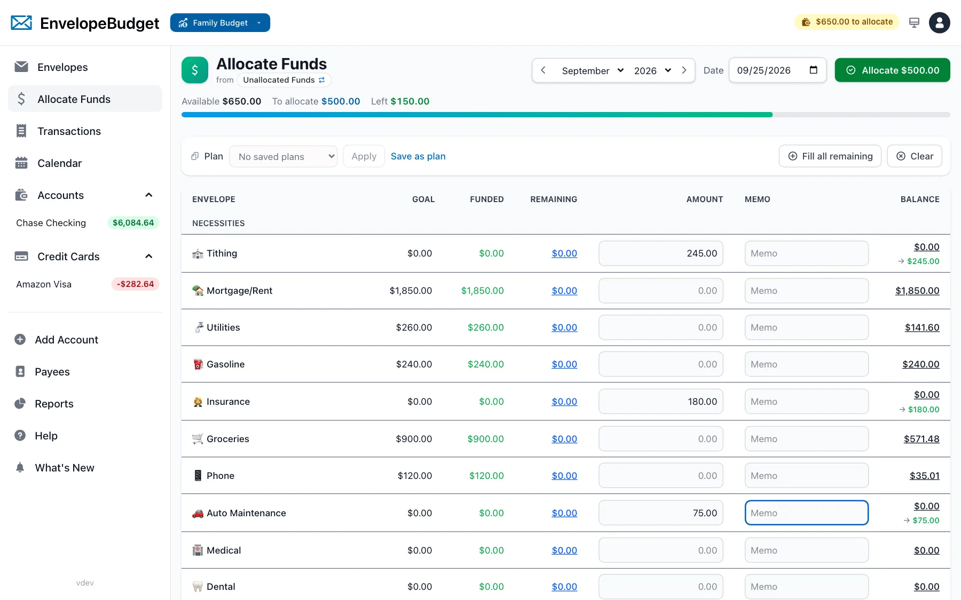This screenshot has height=600, width=961.
Task: Open the September month dropdown
Action: pos(593,70)
